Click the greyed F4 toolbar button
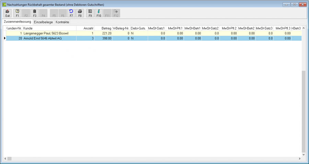Image resolution: width=309 pixels, height=164 pixels. point(43,13)
